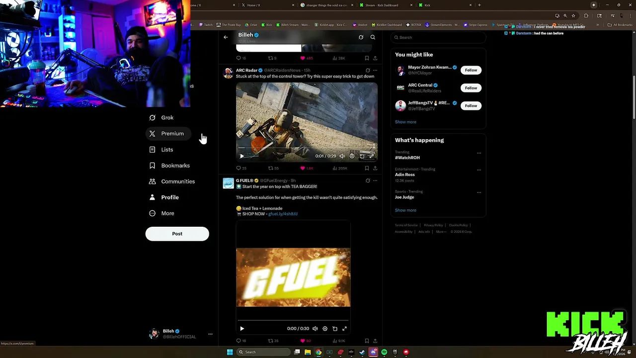Open settings gear on G FUEL video

325,329
